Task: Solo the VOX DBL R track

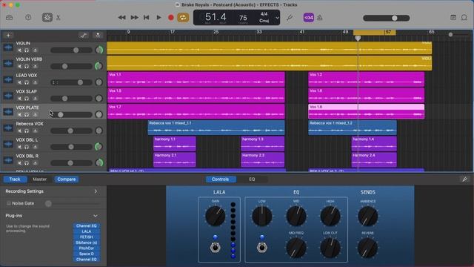Action: (x=27, y=163)
